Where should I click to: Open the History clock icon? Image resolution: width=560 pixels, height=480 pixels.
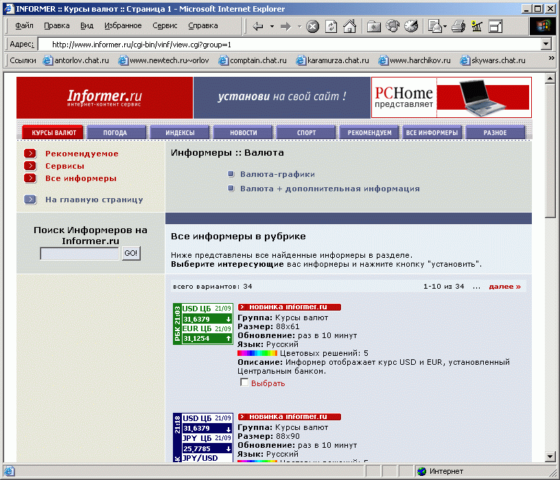(412, 26)
